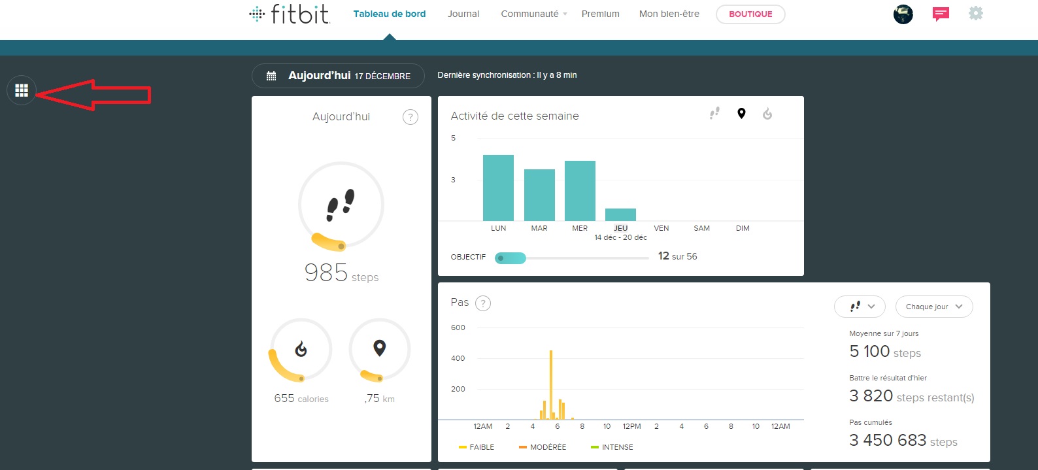The image size is (1038, 470).
Task: Click the OBJECTIF progress bar
Action: pos(572,258)
